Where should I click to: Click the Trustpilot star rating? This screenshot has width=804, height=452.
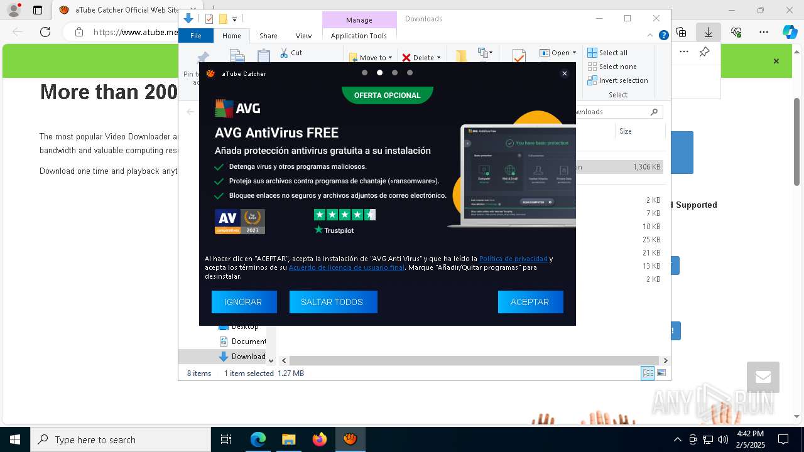click(x=344, y=215)
